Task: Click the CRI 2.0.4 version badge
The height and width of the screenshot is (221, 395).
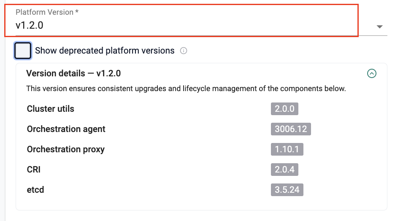Action: tap(284, 170)
